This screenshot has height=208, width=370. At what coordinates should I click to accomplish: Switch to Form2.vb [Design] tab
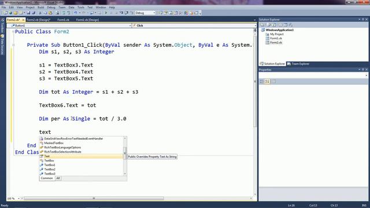[39, 20]
